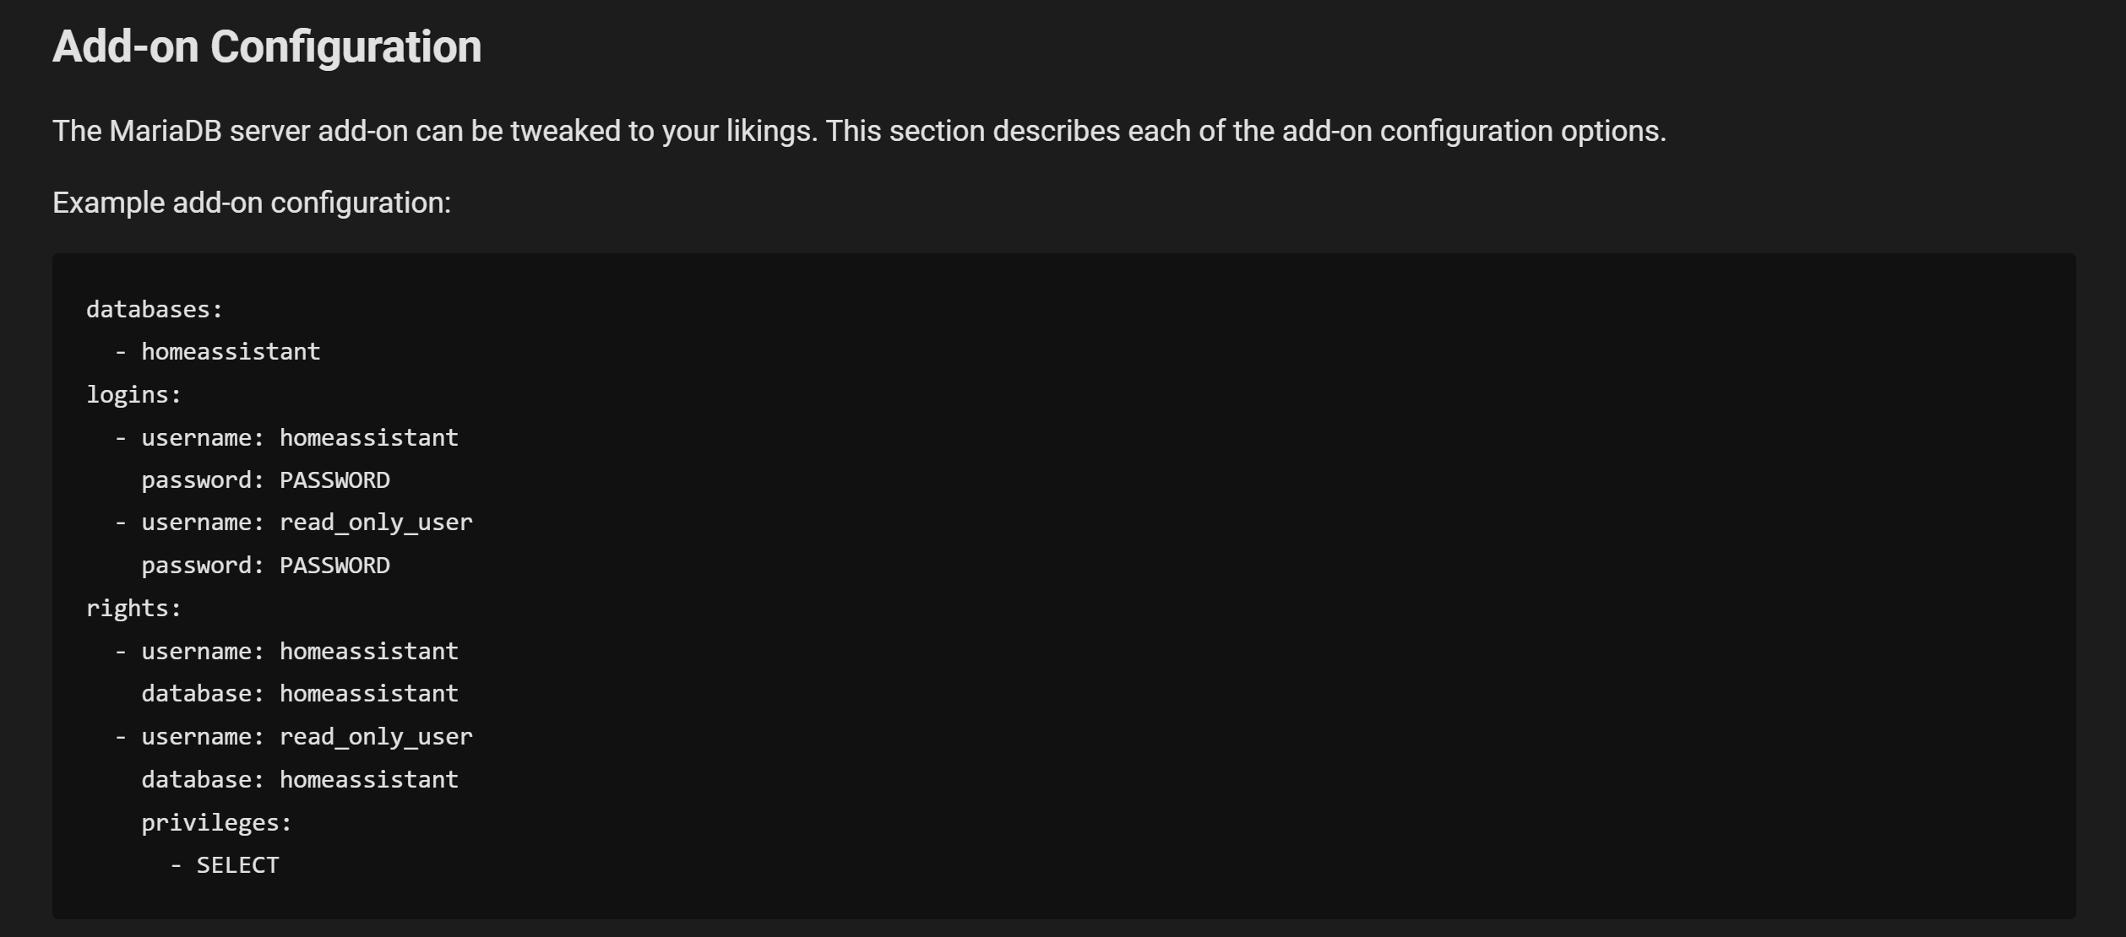Click the '- homeassistant' database entry
Screen dimensions: 2126x937
tap(218, 351)
